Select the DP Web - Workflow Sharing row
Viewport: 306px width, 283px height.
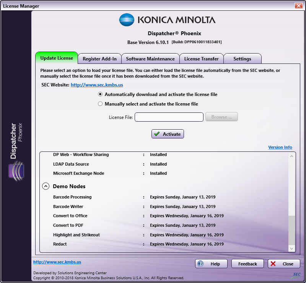[x=110, y=155]
